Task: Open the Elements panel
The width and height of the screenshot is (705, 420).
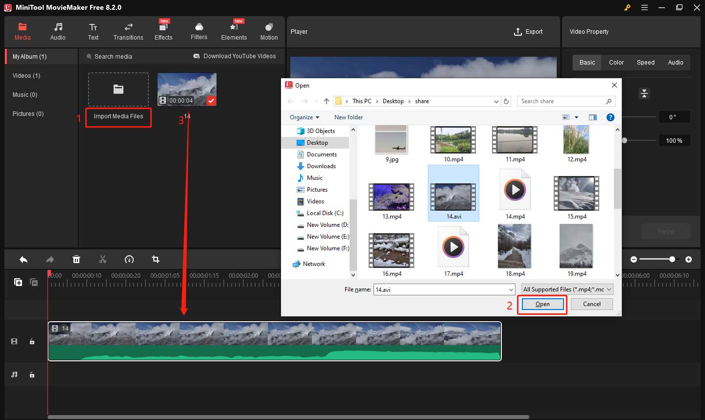Action: [234, 32]
